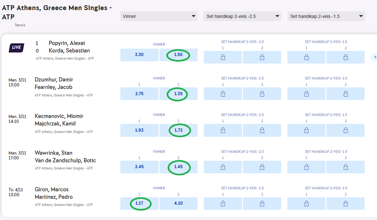Click locked set handicap -1.5 player 1, Kecmanovic match

306,130
